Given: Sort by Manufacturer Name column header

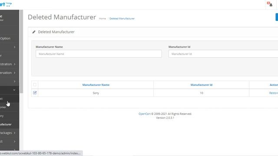Looking at the screenshot, I should (96, 85).
